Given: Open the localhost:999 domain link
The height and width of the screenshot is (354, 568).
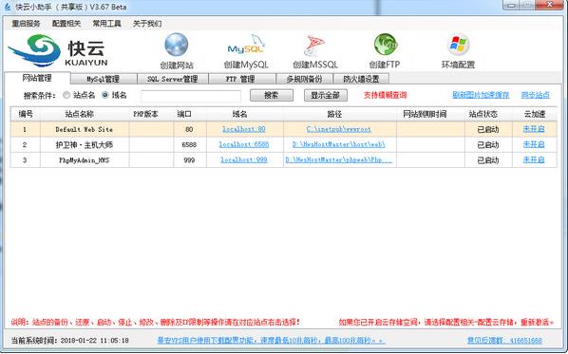Looking at the screenshot, I should tap(244, 159).
